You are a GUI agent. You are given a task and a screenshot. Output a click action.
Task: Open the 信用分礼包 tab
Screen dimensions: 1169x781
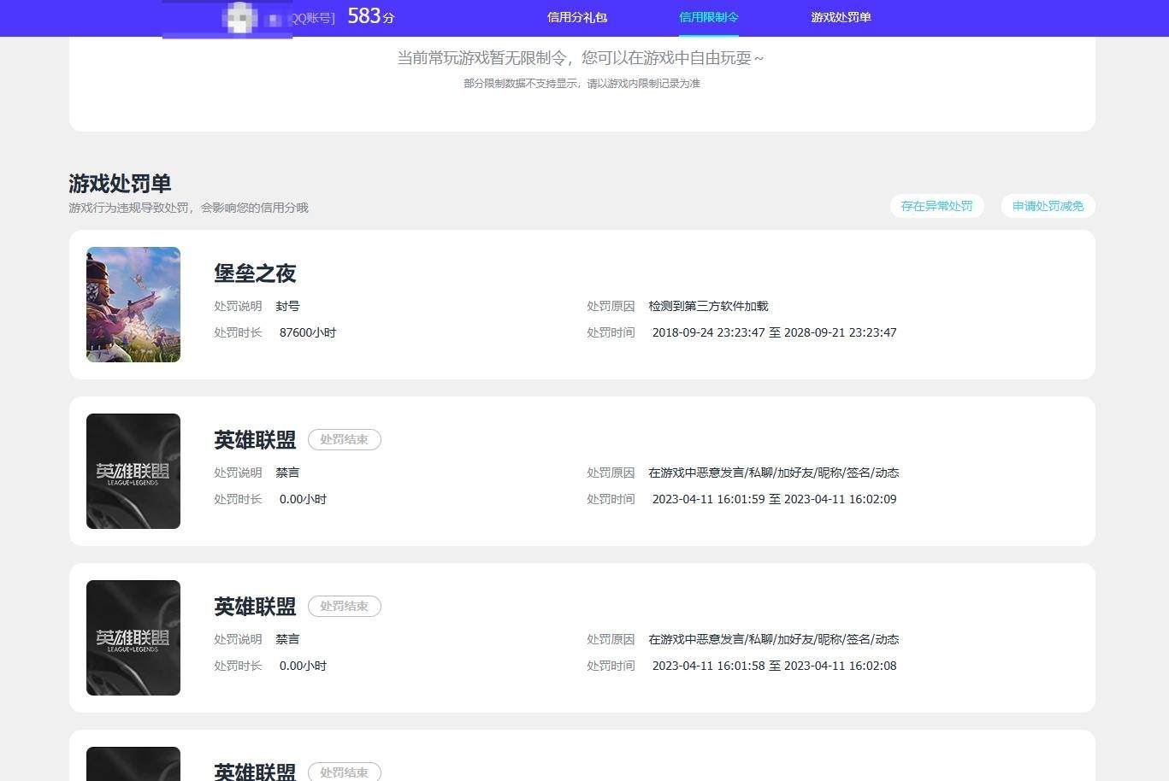click(577, 17)
